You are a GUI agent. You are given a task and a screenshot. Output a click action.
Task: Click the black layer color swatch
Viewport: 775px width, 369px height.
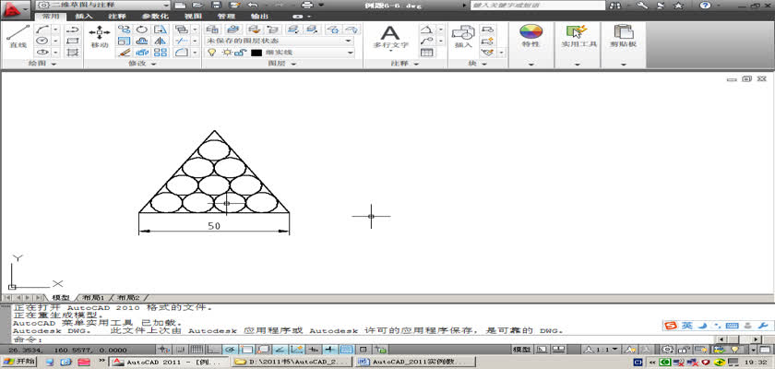pos(256,54)
